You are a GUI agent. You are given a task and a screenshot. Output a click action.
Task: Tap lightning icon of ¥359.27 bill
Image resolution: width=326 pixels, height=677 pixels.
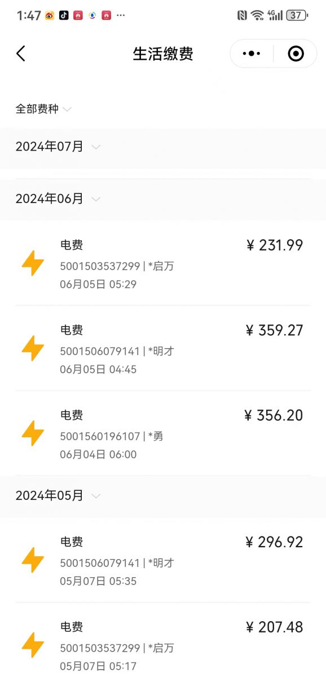[33, 348]
